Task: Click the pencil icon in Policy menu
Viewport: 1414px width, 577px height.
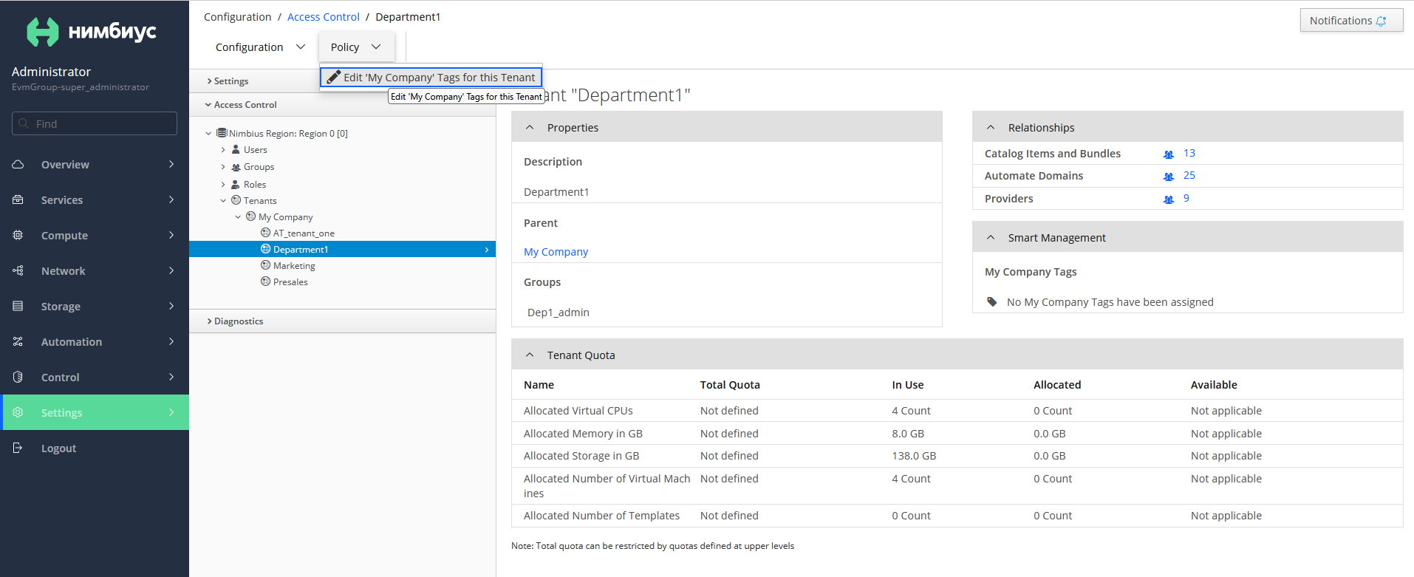Action: pyautogui.click(x=334, y=77)
